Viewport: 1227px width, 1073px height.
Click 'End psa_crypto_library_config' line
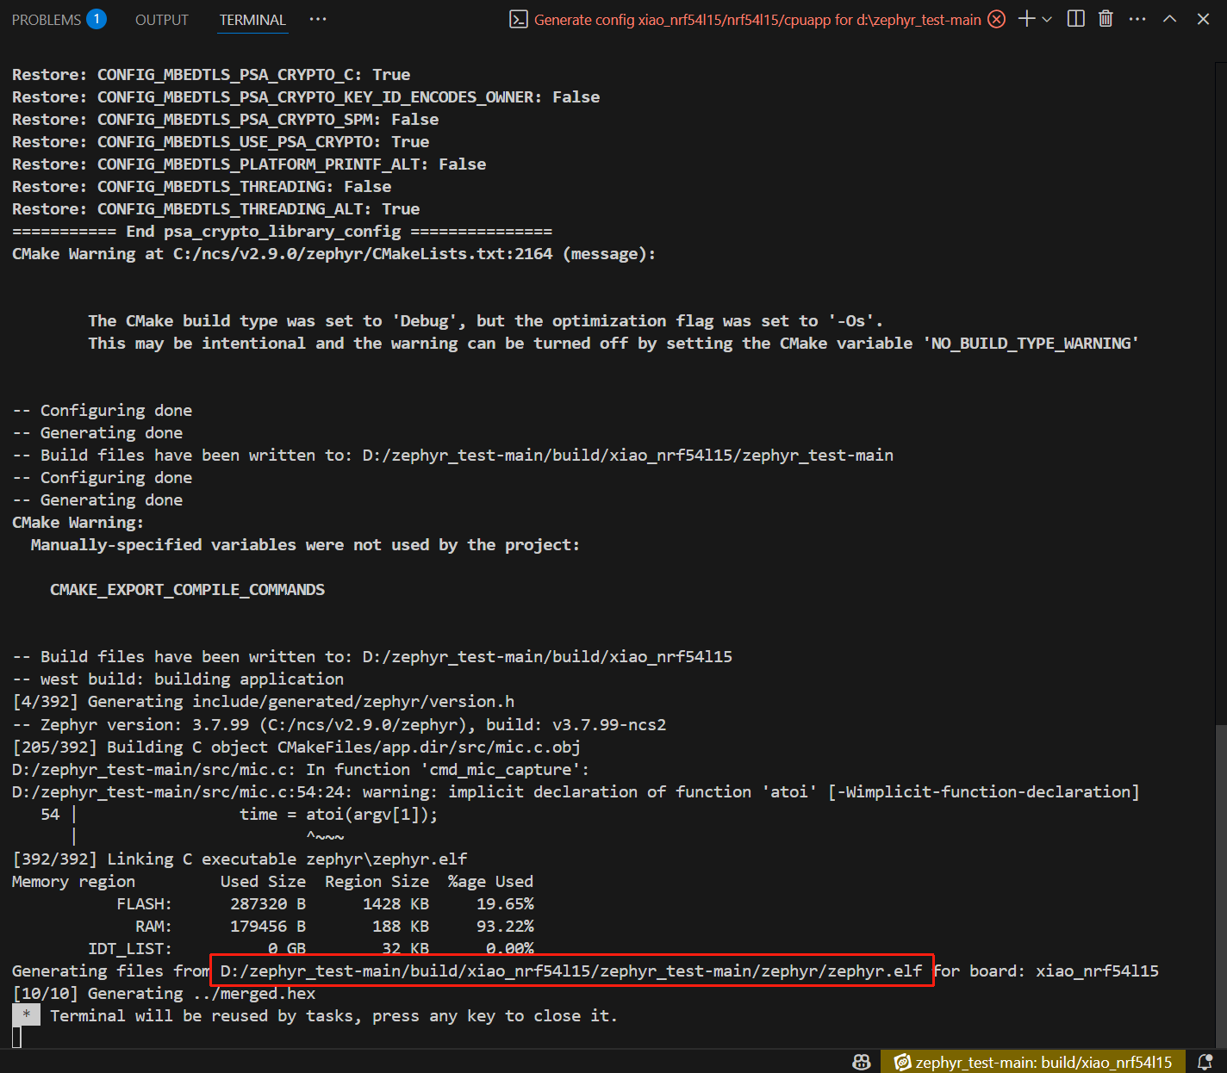(x=282, y=232)
